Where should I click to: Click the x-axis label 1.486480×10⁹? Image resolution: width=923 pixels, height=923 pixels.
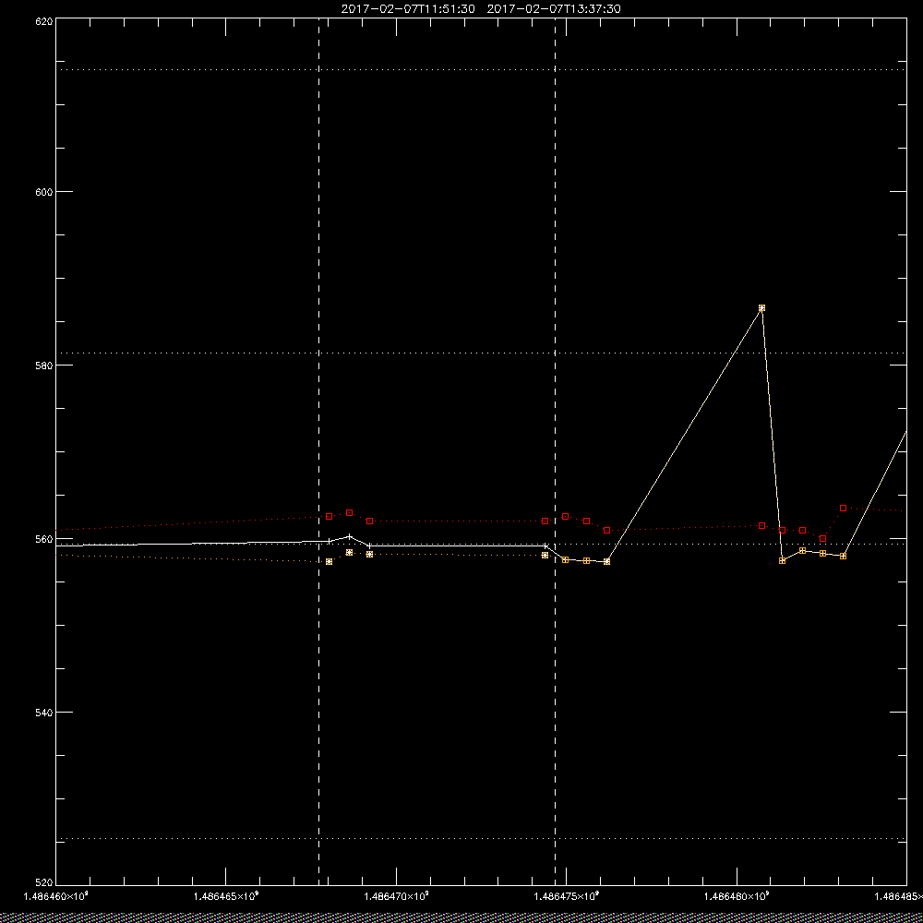(x=737, y=896)
